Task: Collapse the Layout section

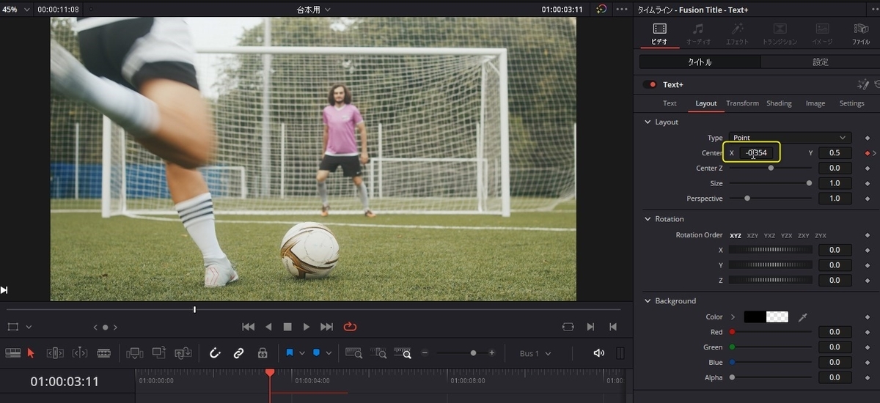Action: tap(648, 122)
